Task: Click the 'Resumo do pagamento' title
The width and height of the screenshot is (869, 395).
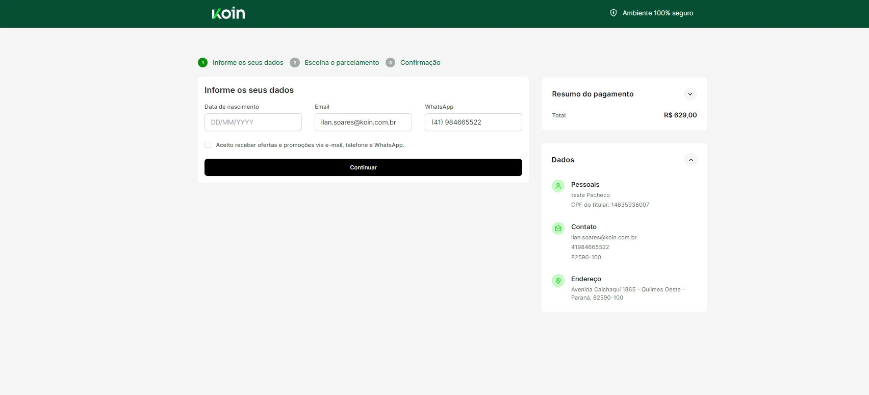Action: 593,94
